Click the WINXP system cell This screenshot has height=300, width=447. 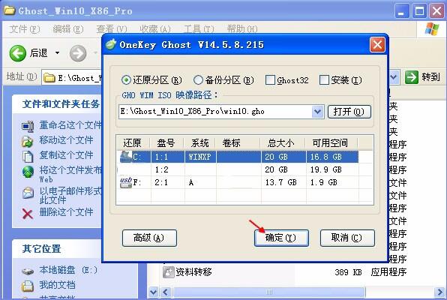199,157
